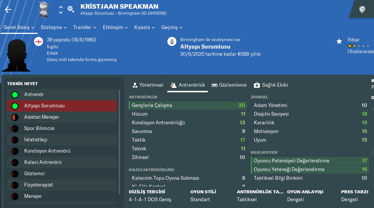This screenshot has height=208, width=374.
Task: Click the small Birmingham contract badge icon
Action: pos(172,41)
